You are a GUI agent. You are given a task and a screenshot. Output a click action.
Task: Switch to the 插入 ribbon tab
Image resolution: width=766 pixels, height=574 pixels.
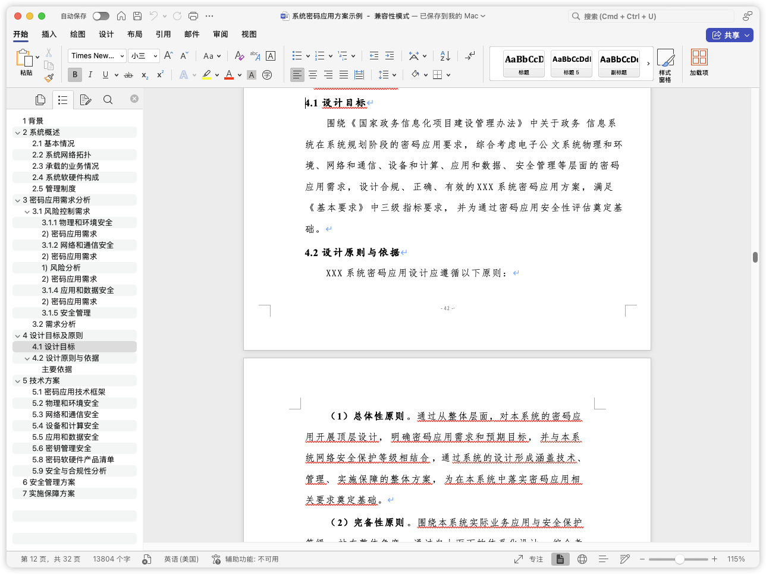tap(49, 34)
